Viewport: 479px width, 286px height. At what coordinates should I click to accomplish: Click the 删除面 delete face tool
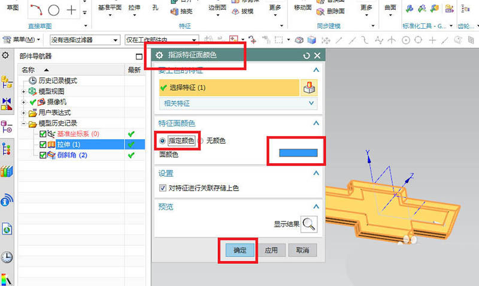(331, 11)
